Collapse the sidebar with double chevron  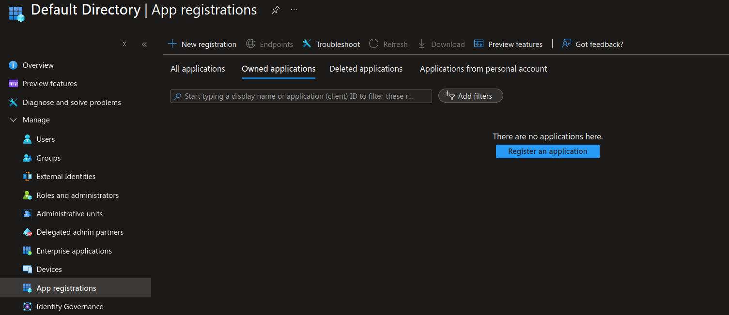[144, 44]
